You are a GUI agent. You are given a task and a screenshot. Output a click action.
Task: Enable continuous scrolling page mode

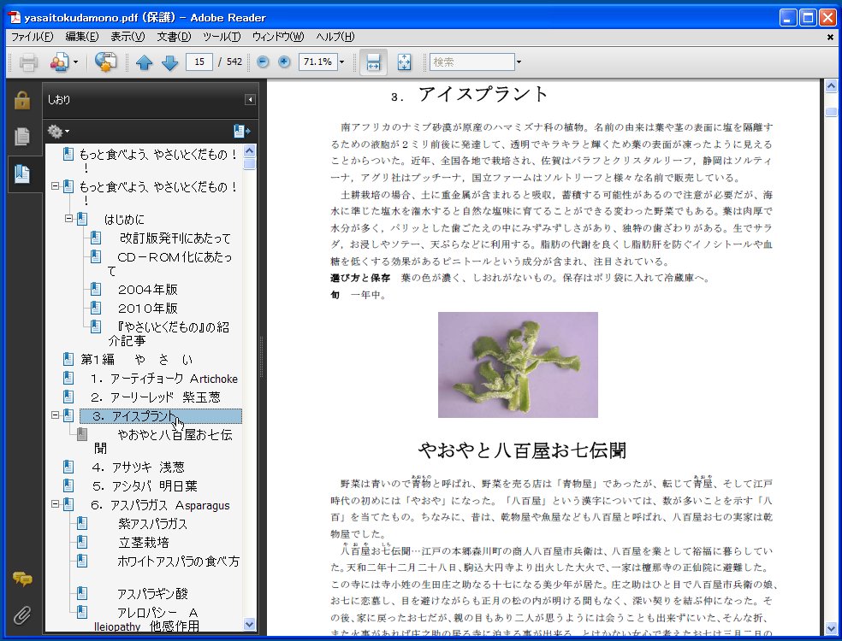(372, 62)
